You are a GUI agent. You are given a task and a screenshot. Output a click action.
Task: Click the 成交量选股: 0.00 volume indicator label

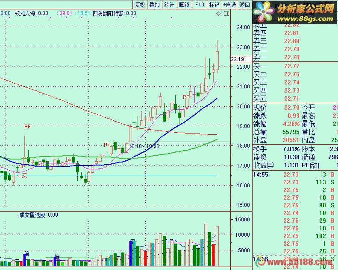click(x=38, y=215)
